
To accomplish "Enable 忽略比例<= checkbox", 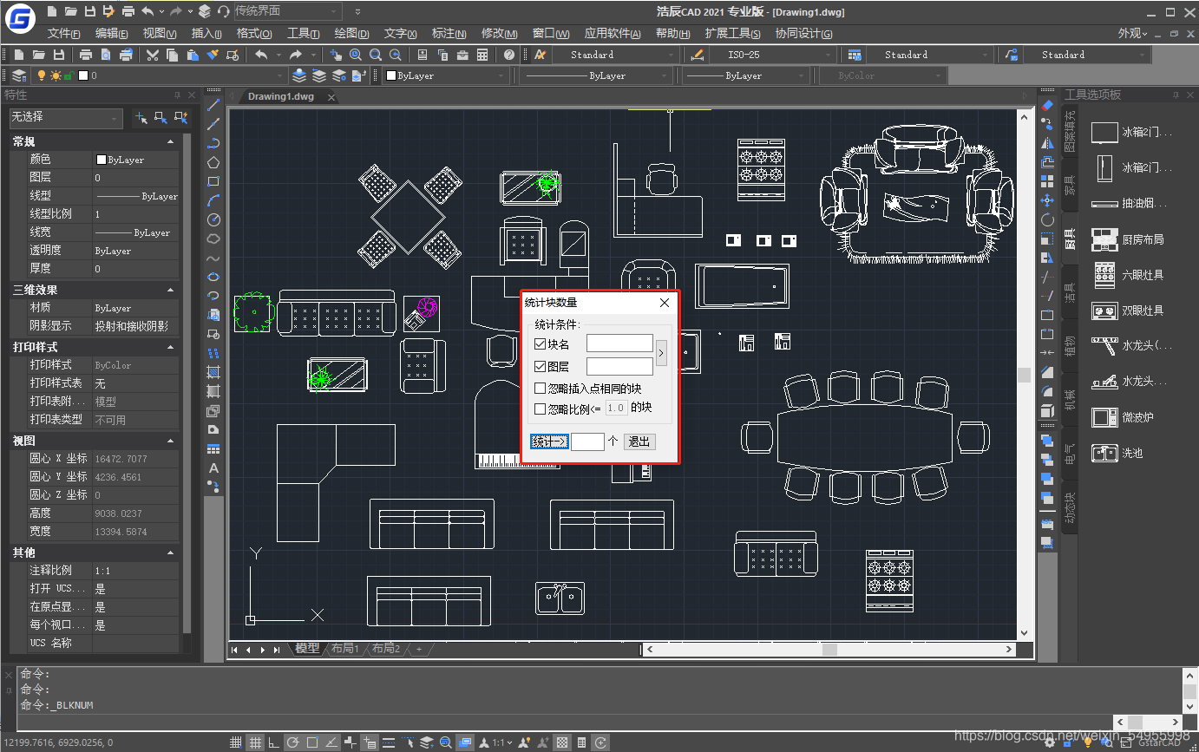I will point(540,409).
